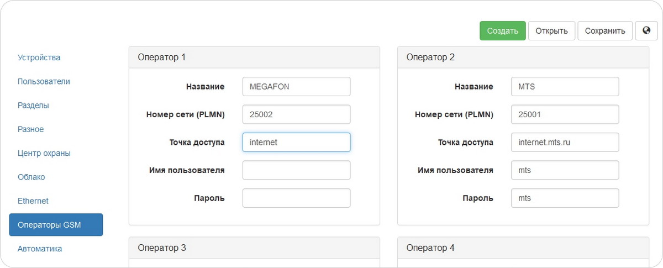Click the Сохранить button

click(604, 31)
